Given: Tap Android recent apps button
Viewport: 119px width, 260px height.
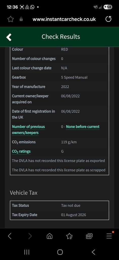Looking at the screenshot, I should pyautogui.click(x=27, y=252).
